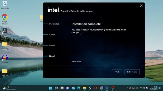This screenshot has height=91, width=163.
Task: Close the Intel installer window
Action: 141,6
